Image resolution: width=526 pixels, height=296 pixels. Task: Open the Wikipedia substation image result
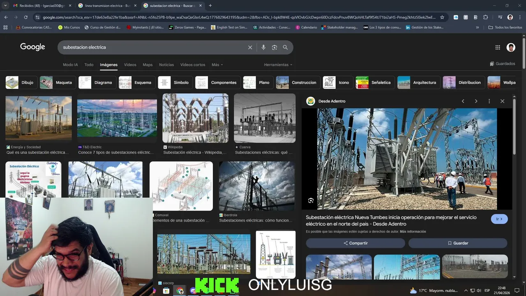[195, 118]
